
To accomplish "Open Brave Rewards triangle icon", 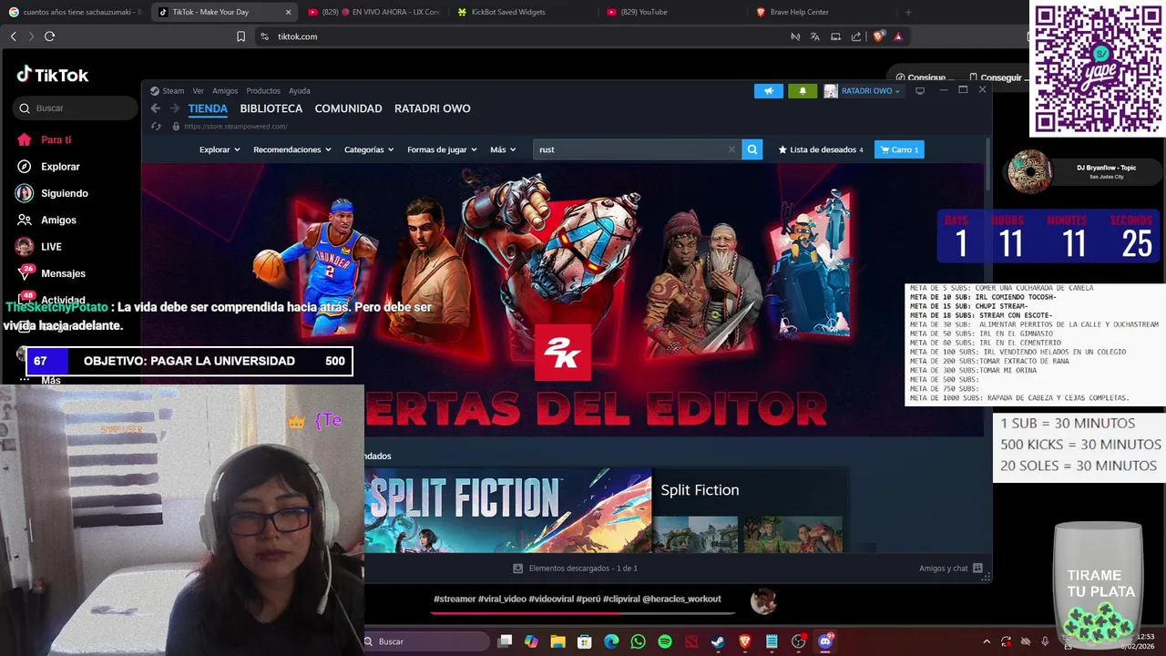I will pyautogui.click(x=898, y=36).
